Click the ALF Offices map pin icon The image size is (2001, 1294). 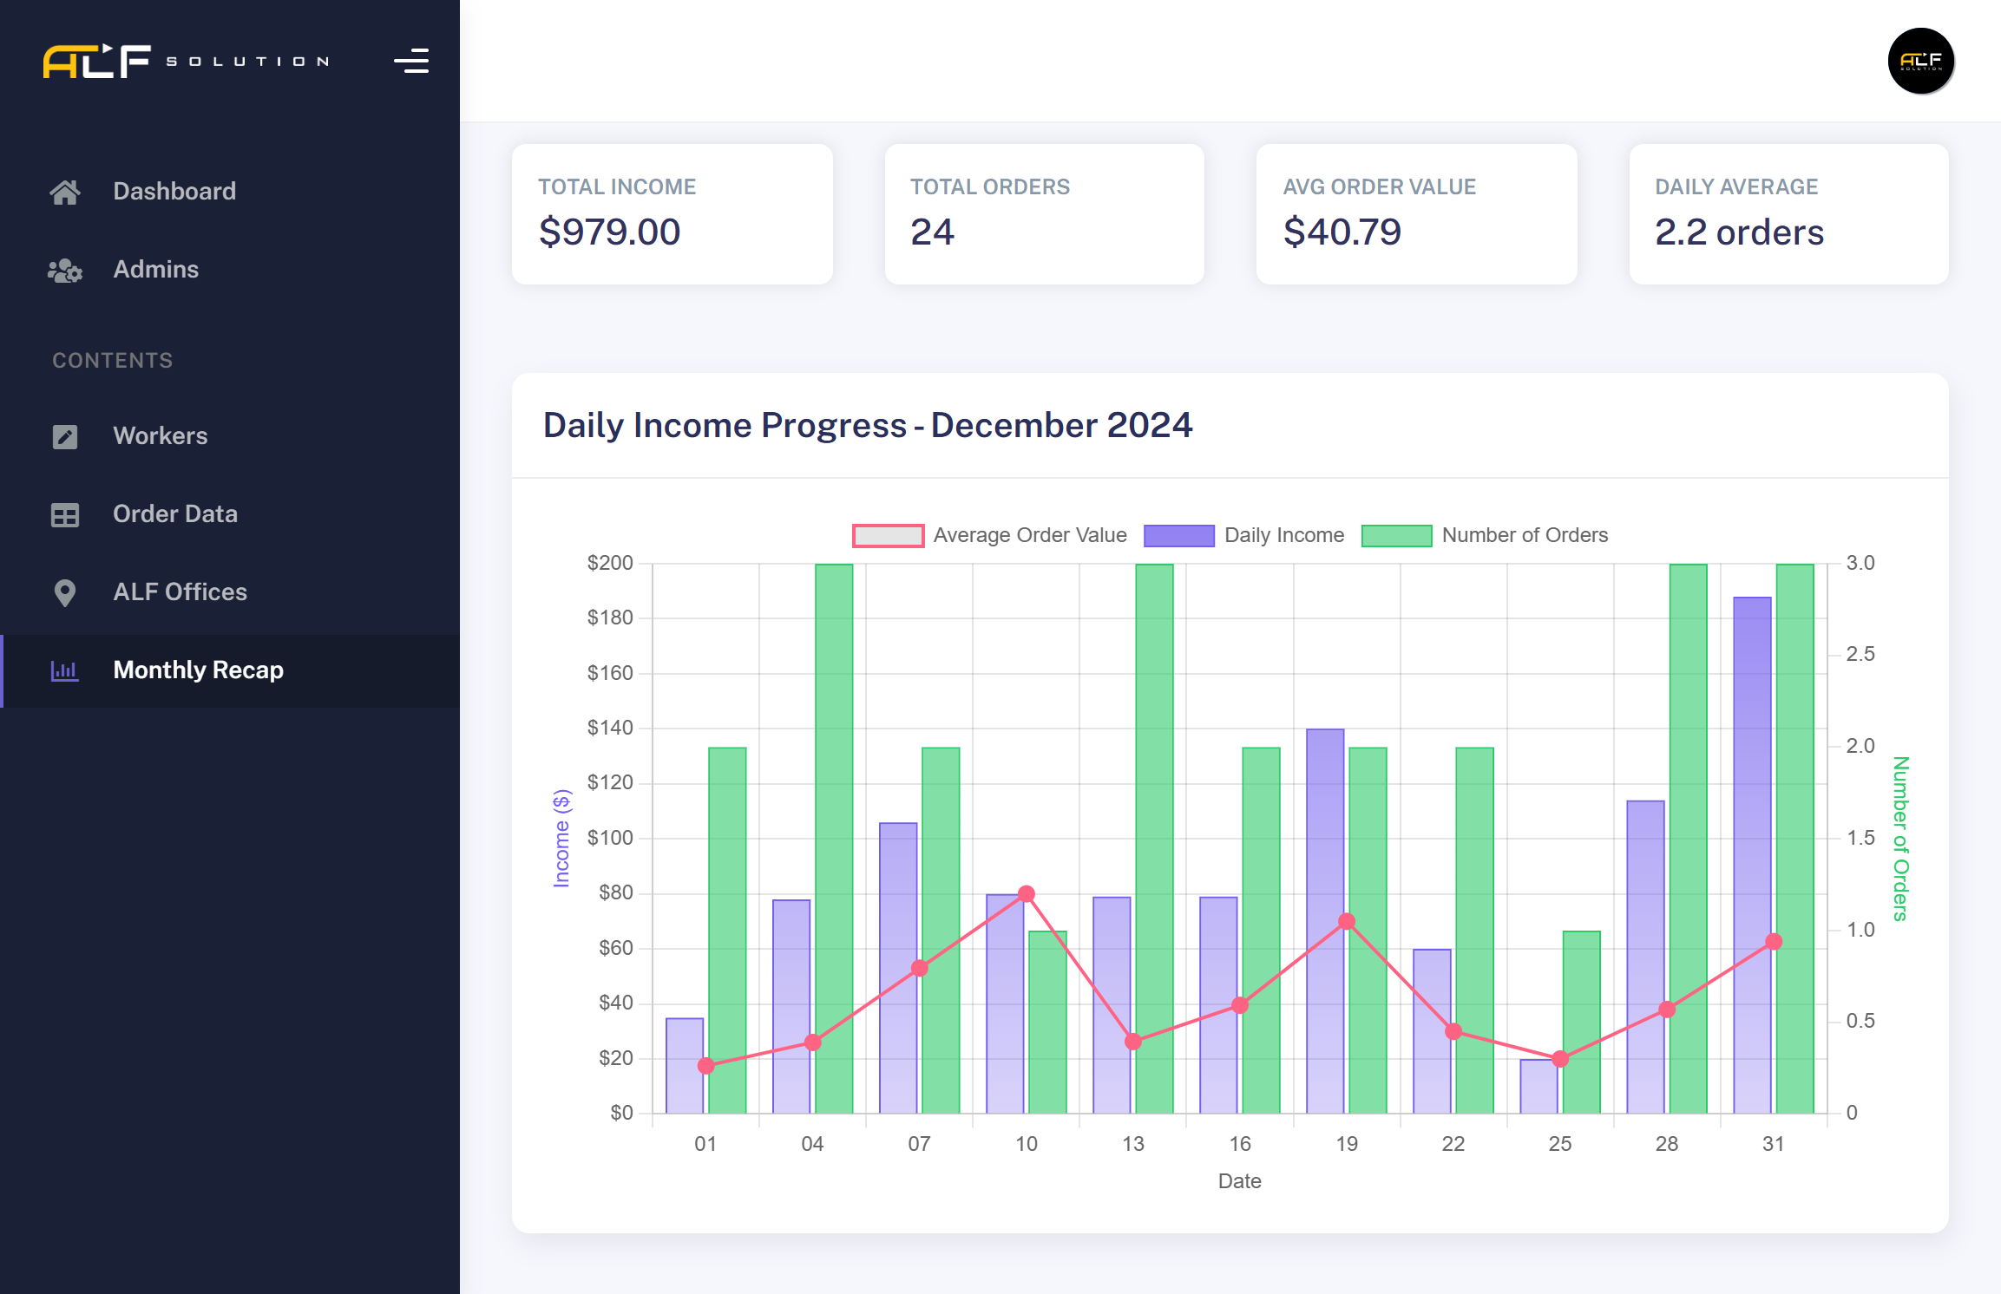[x=65, y=593]
